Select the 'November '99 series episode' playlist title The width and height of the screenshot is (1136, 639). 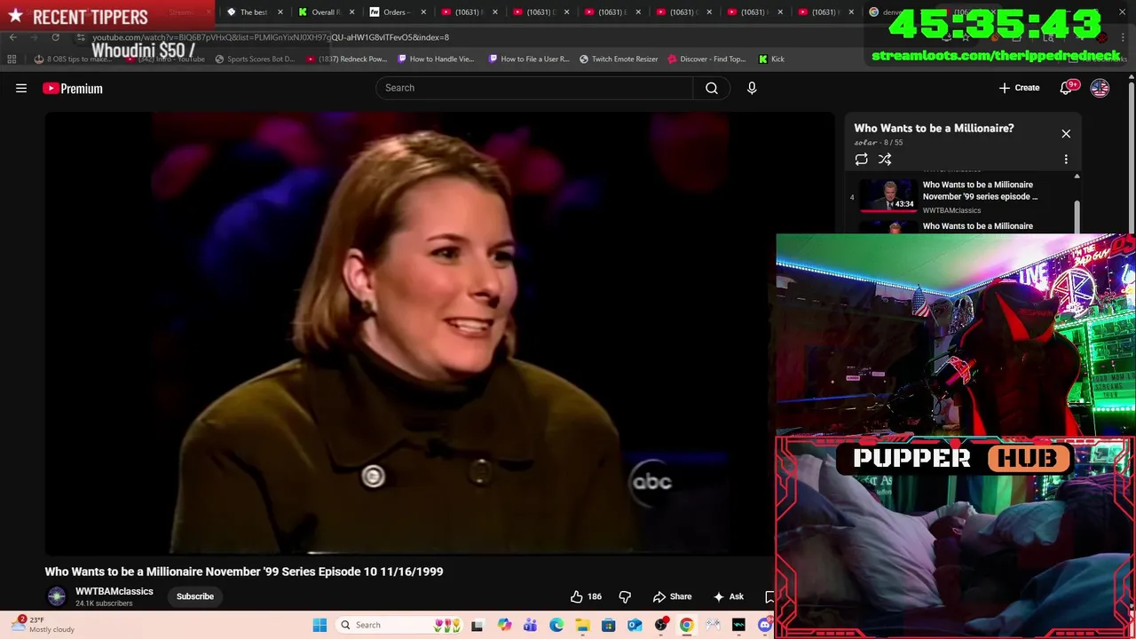click(980, 191)
